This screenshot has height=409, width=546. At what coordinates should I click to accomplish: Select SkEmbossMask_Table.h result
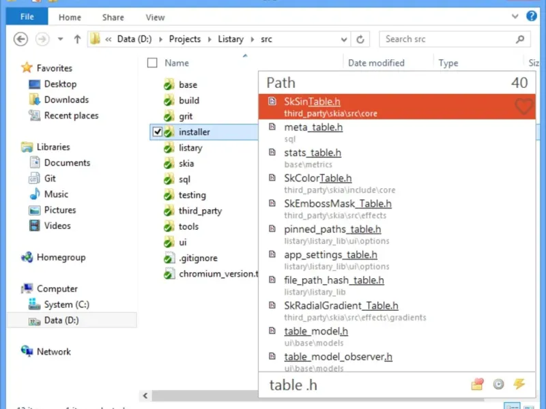click(x=397, y=209)
